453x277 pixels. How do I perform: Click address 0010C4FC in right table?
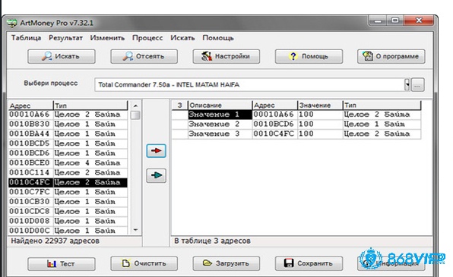(274, 134)
